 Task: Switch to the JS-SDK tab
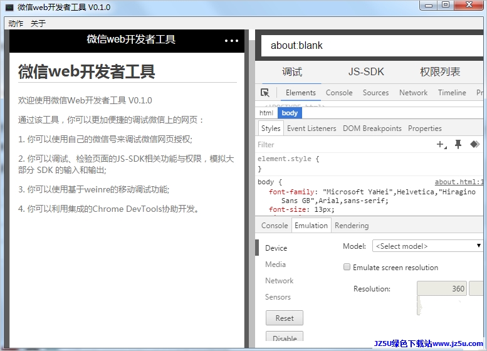pos(366,72)
